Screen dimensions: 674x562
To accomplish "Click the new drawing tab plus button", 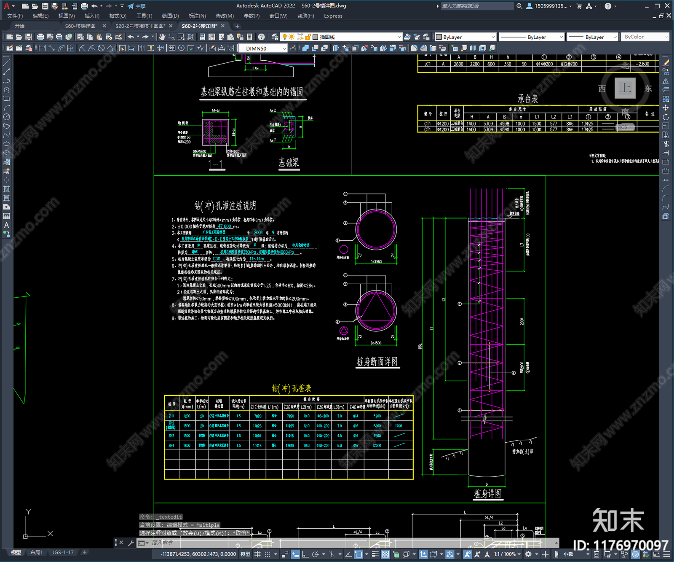I will pyautogui.click(x=237, y=26).
